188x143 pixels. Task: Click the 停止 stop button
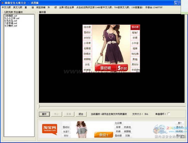pos(56,114)
